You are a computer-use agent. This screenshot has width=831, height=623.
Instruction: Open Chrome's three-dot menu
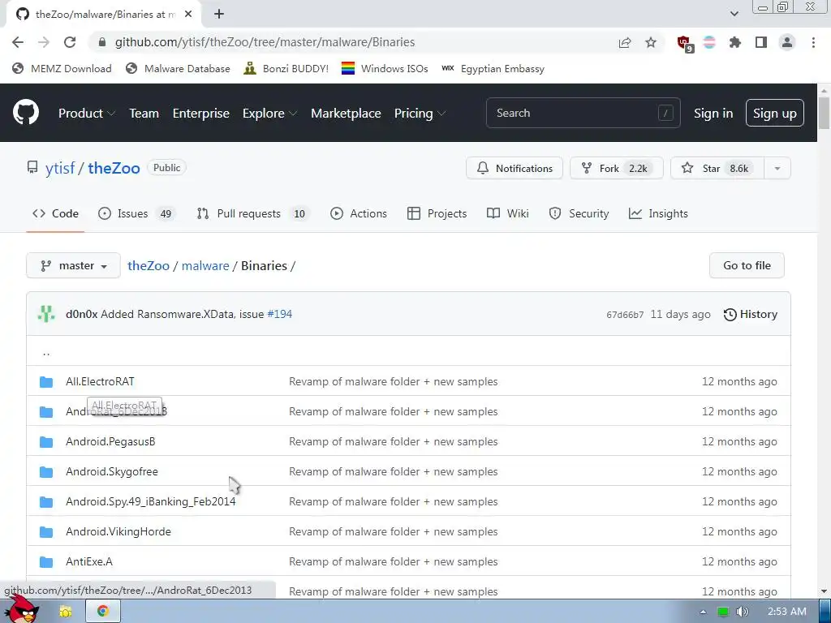coord(813,42)
